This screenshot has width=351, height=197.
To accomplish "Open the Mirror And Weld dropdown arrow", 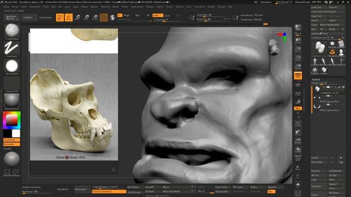I will 192,191.
